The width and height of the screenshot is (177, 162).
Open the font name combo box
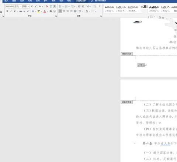[x=14, y=6]
